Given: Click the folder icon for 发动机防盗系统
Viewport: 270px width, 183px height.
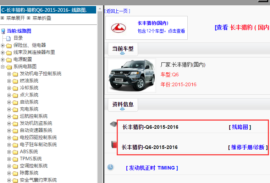Looking at the screenshot, I should (x=15, y=124).
